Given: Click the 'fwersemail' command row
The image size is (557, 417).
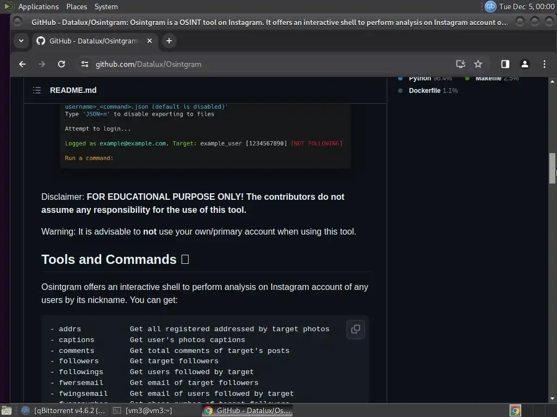Looking at the screenshot, I should tap(154, 383).
